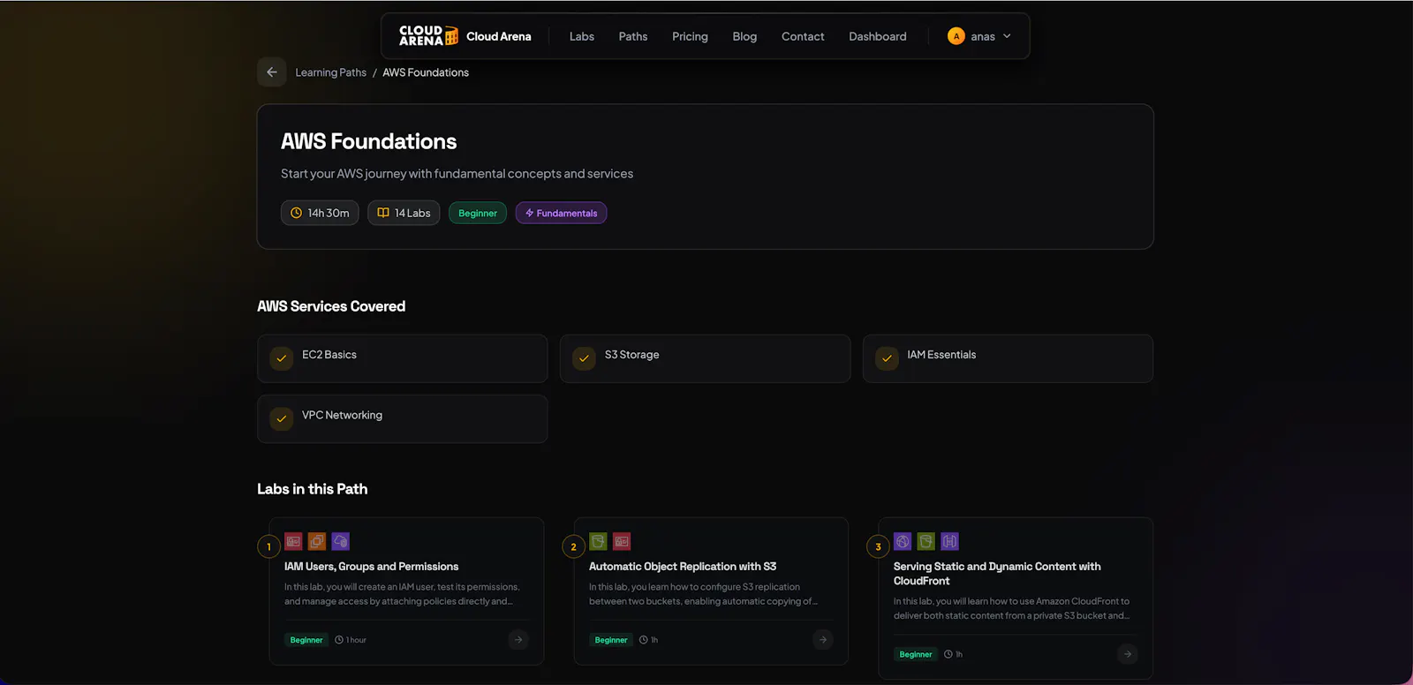The width and height of the screenshot is (1413, 685).
Task: Click the 'AWS Services Covered' heading
Action: [331, 306]
